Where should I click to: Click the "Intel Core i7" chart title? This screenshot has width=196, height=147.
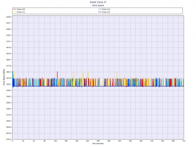click(98, 2)
